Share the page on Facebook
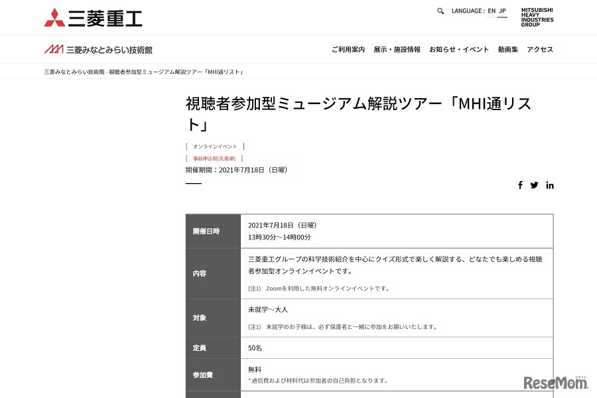The image size is (597, 398). 520,185
